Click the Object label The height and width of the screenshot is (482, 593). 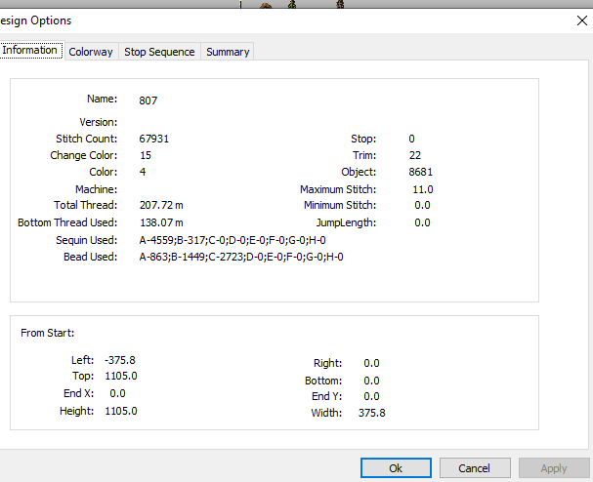tap(359, 172)
